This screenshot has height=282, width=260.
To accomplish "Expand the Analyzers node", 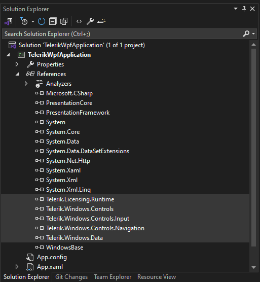I will (x=26, y=84).
